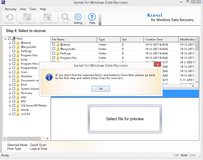Check the PerfLogs checkbox in file list
This screenshot has width=203, height=160.
point(54,53)
